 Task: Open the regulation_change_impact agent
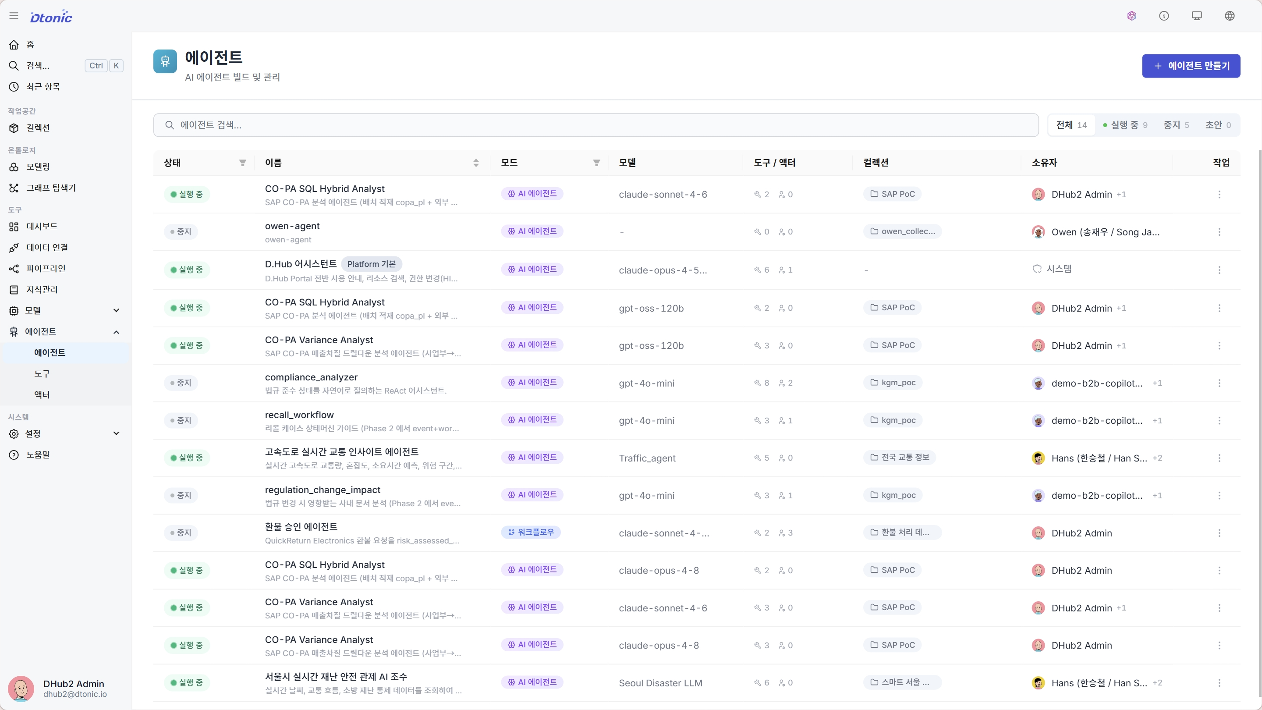coord(323,490)
